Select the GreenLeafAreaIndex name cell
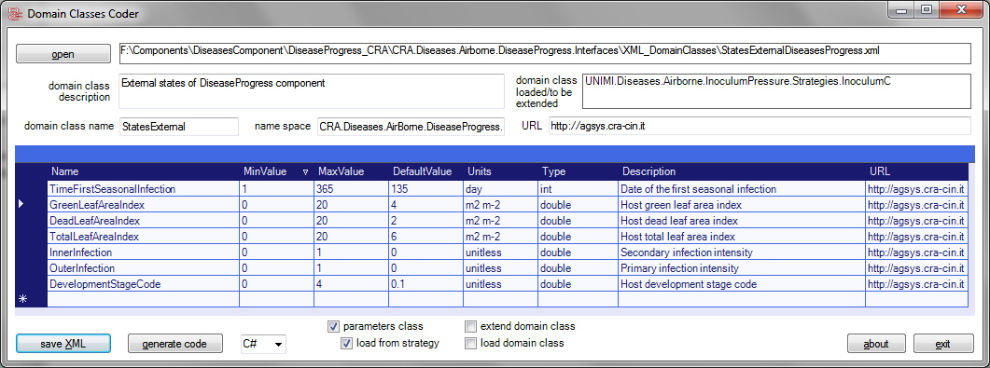Screen dimensions: 990x368 pos(144,205)
